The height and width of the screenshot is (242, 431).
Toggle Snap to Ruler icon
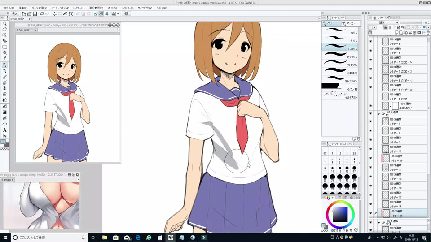tap(95, 14)
